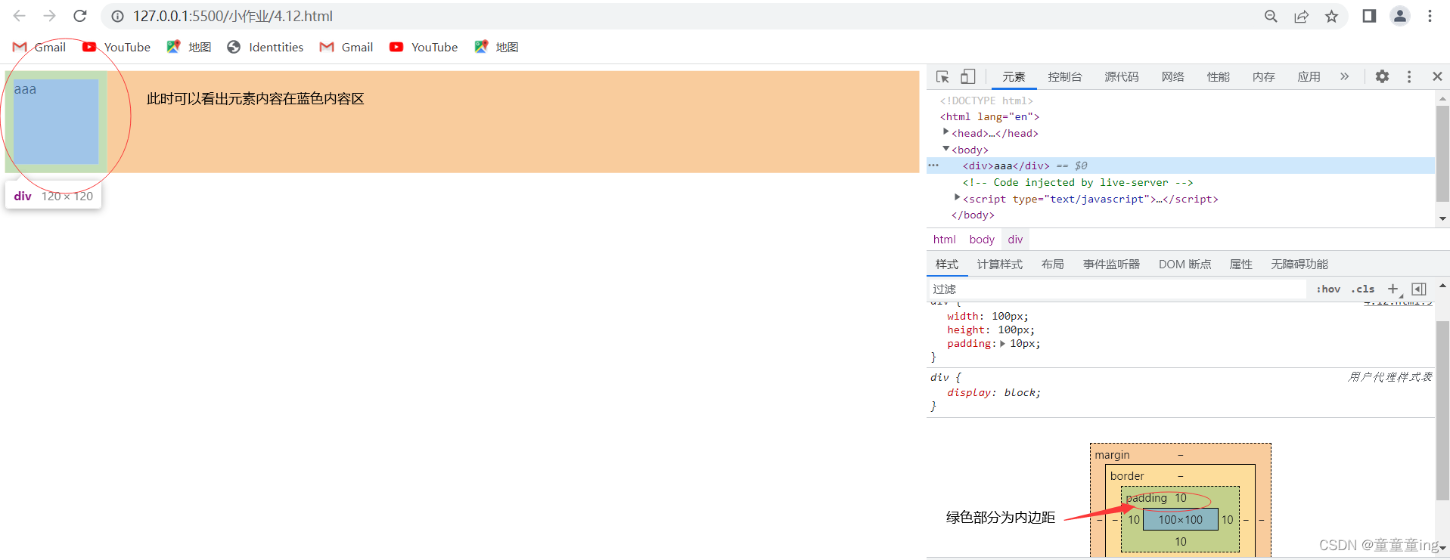Activate the inspect element picker icon
This screenshot has width=1450, height=560.
[x=942, y=76]
